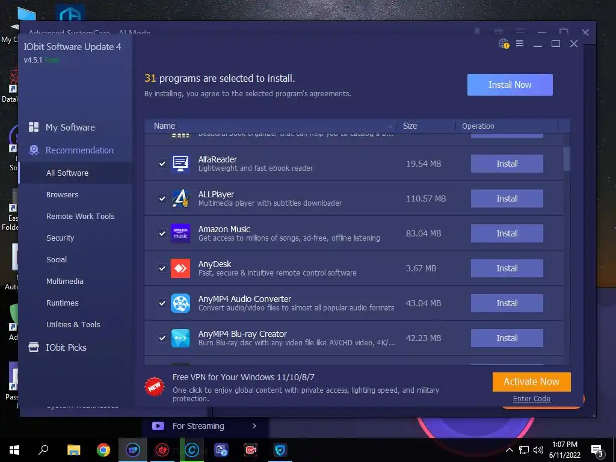Open the Windows Start menu
The width and height of the screenshot is (616, 462).
(x=14, y=450)
